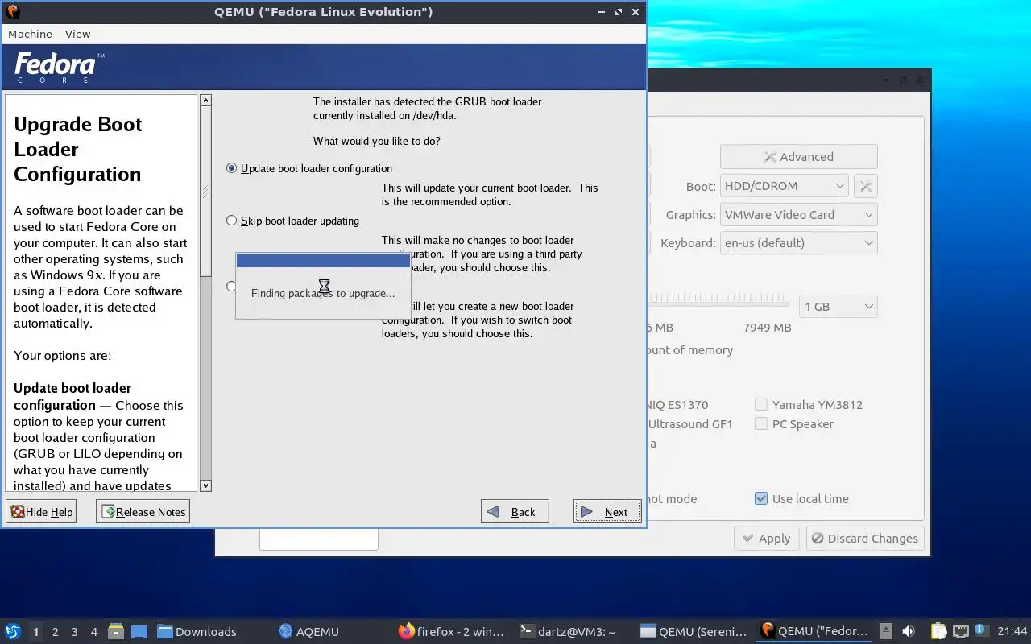Open the View menu in QEMU
Screen dimensions: 1031x644
[78, 34]
